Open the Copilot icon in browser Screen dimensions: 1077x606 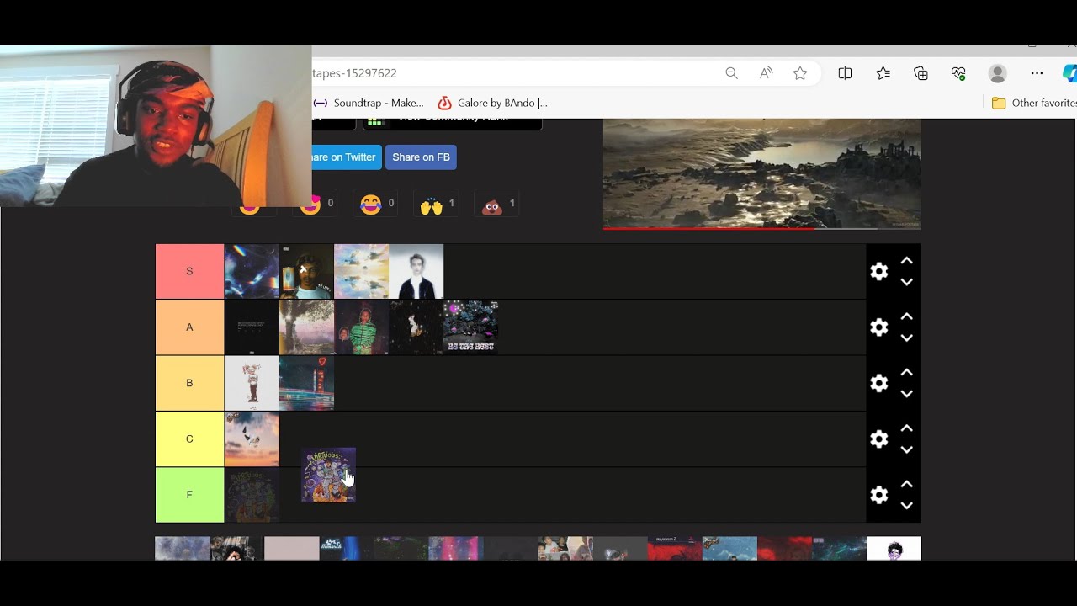tap(1069, 73)
